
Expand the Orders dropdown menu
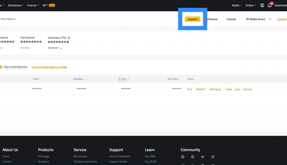(250, 5)
